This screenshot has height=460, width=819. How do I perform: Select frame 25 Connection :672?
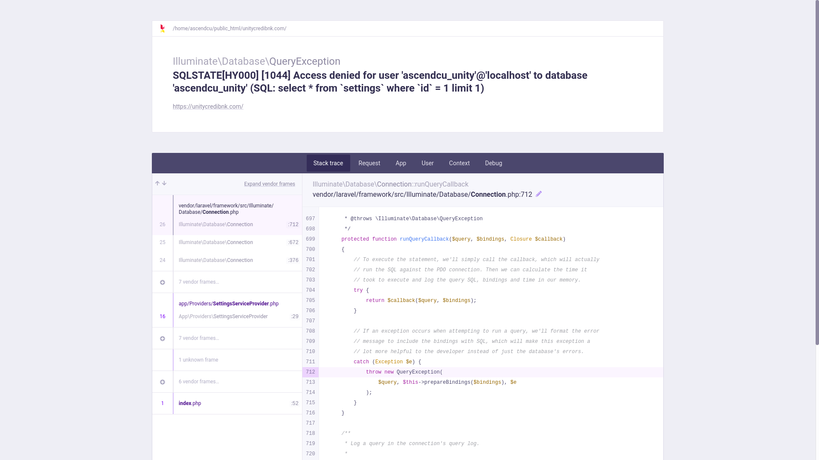pyautogui.click(x=227, y=242)
